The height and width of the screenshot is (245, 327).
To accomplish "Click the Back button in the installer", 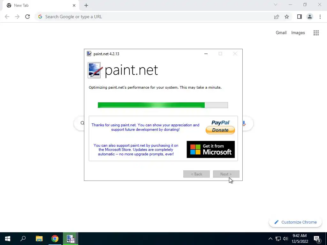I will pos(196,174).
